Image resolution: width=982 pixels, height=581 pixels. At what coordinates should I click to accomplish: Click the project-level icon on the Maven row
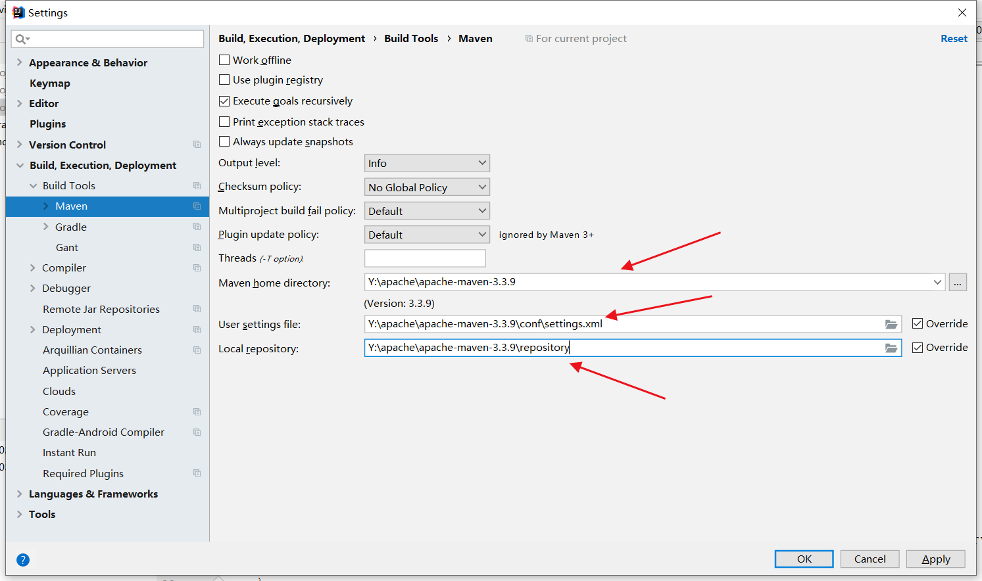pyautogui.click(x=197, y=206)
